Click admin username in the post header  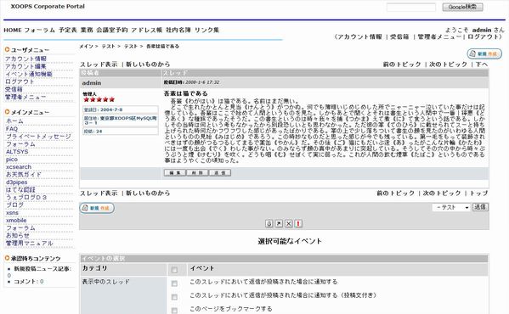pos(92,83)
